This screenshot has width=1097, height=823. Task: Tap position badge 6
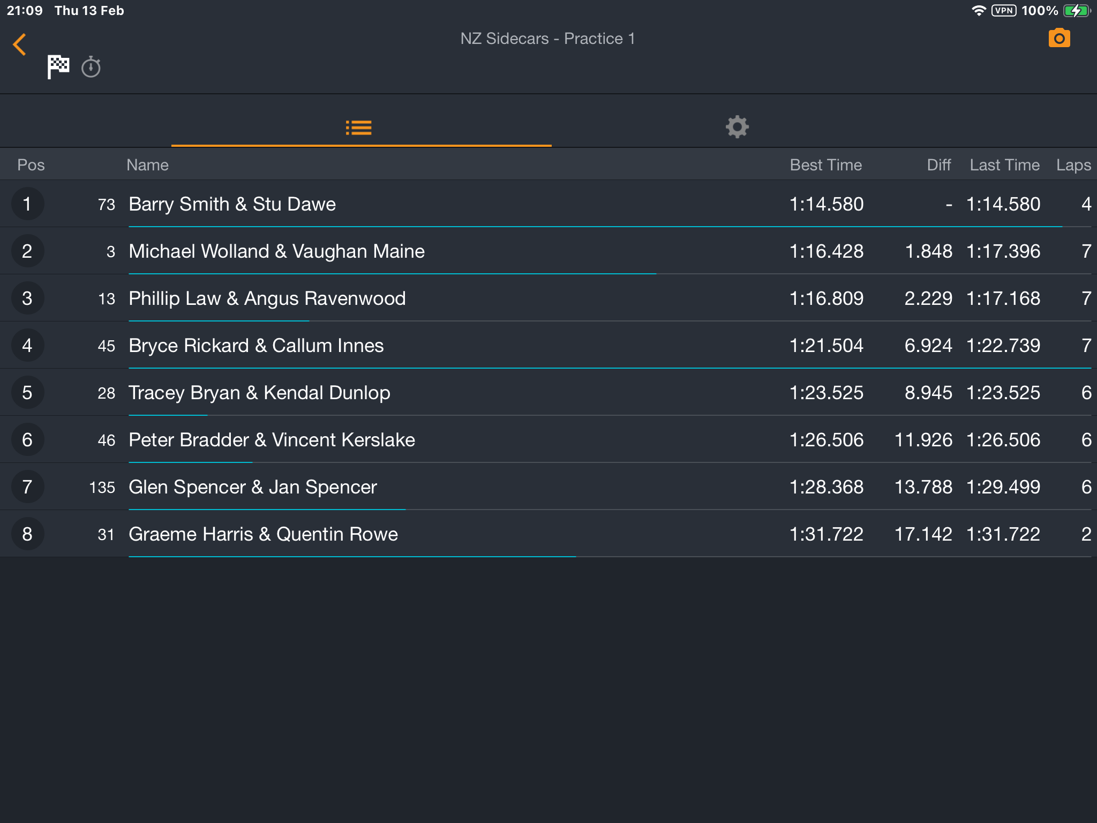[x=27, y=439]
